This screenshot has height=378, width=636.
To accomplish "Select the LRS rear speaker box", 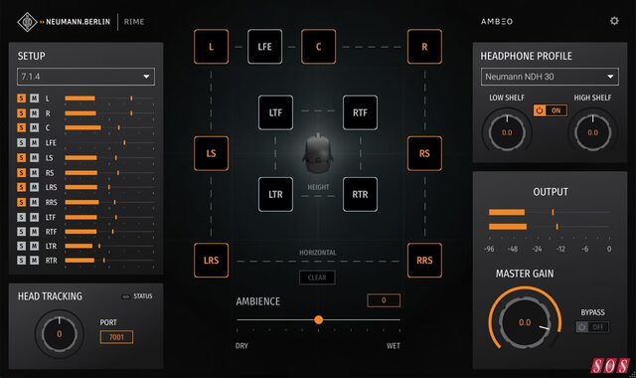I will (211, 261).
